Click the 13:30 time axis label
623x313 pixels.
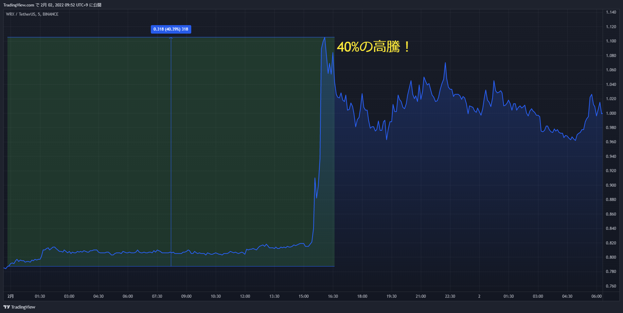click(274, 296)
